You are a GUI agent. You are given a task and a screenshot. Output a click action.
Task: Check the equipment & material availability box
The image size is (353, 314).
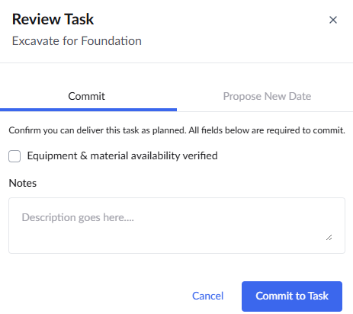(14, 156)
